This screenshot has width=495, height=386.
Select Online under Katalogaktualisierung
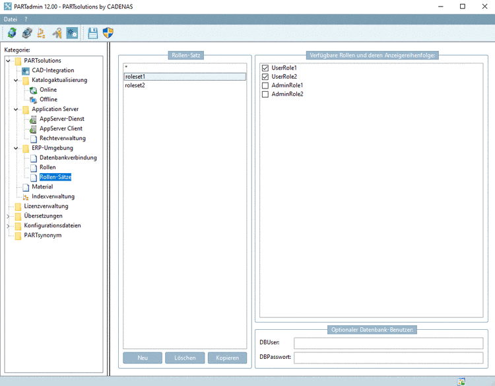[x=48, y=90]
